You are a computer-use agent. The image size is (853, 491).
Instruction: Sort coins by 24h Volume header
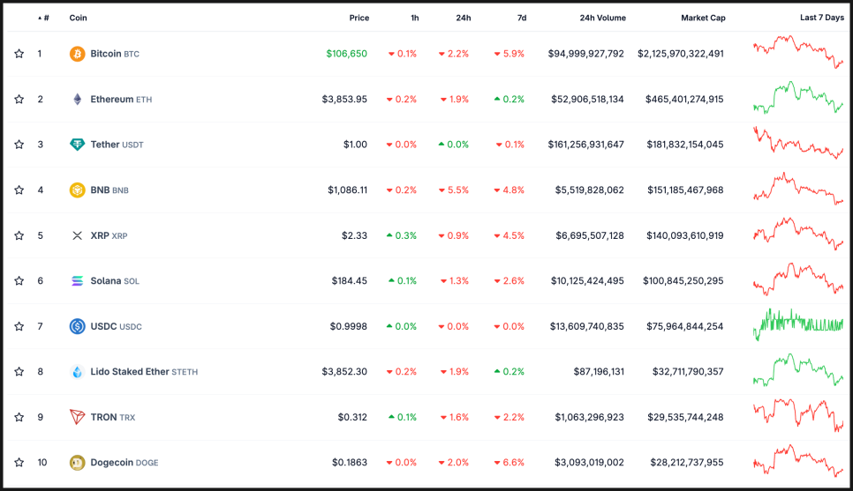602,18
